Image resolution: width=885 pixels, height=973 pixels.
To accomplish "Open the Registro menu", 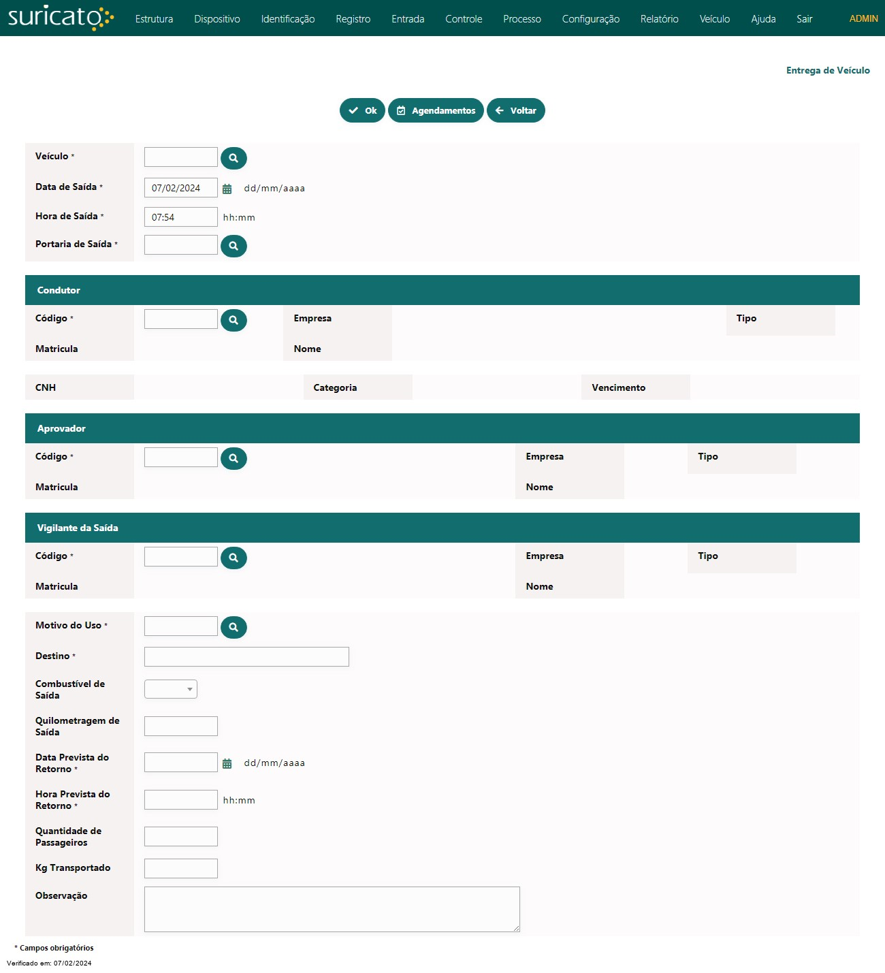I will [353, 19].
